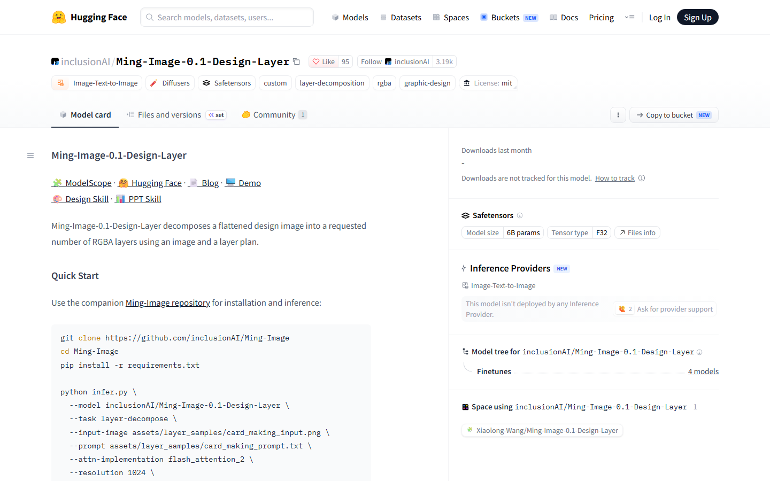Click Ask for provider support
Screen dimensions: 770x481
point(665,309)
